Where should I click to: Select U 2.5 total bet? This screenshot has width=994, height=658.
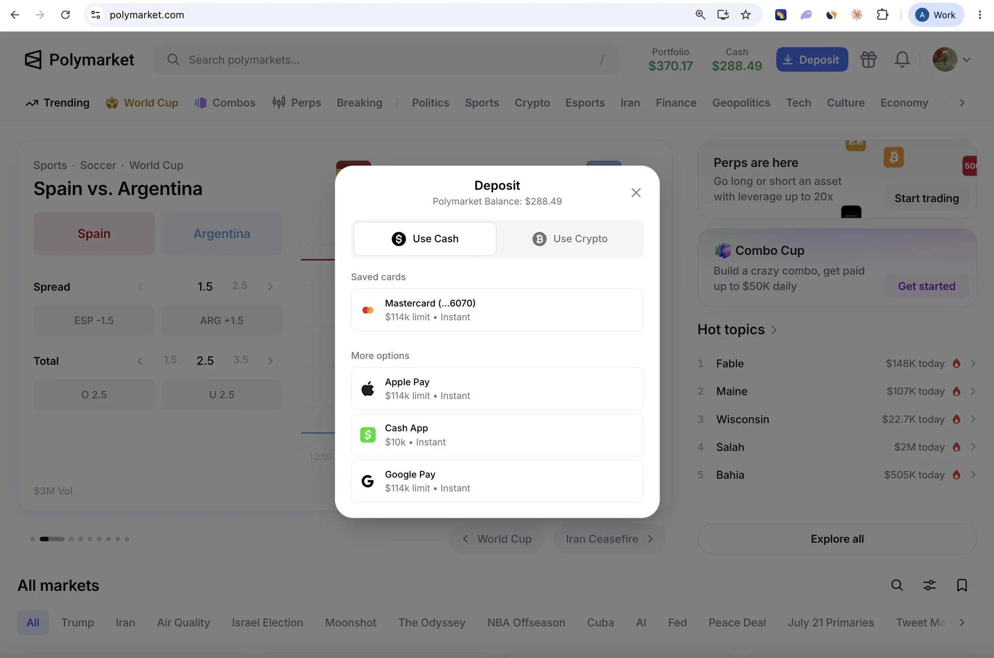[222, 395]
